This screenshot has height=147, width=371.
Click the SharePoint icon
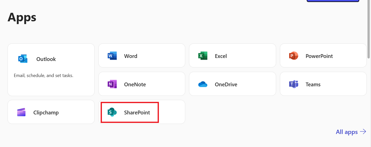click(x=112, y=112)
